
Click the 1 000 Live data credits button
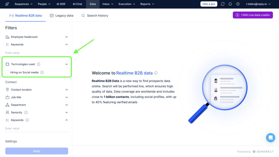pyautogui.click(x=253, y=15)
